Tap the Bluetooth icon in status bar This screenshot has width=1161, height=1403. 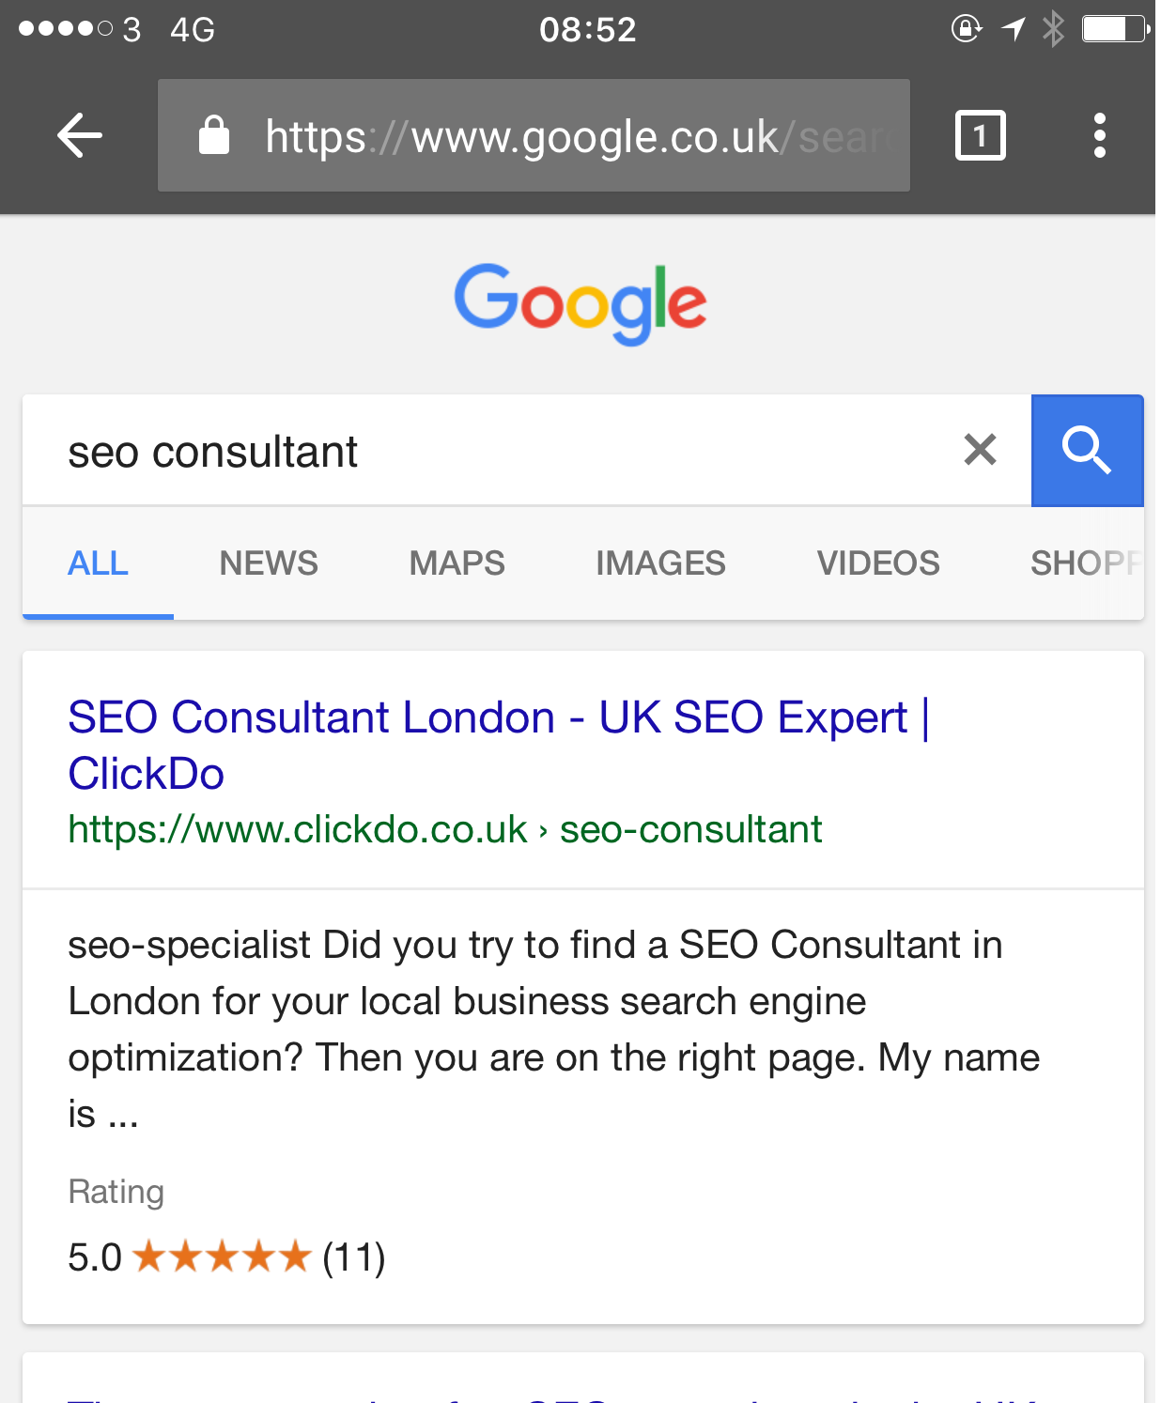[x=1054, y=29]
